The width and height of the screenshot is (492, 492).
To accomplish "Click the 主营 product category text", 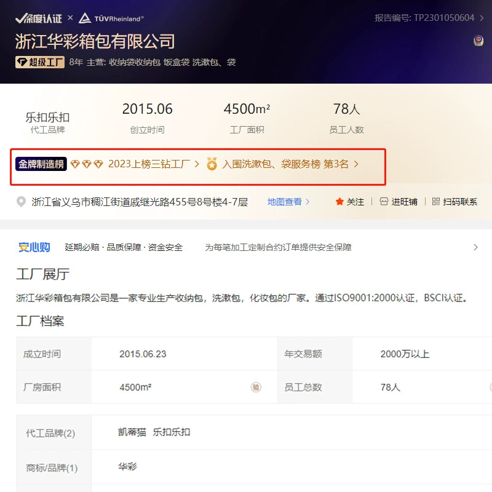I will pyautogui.click(x=161, y=62).
